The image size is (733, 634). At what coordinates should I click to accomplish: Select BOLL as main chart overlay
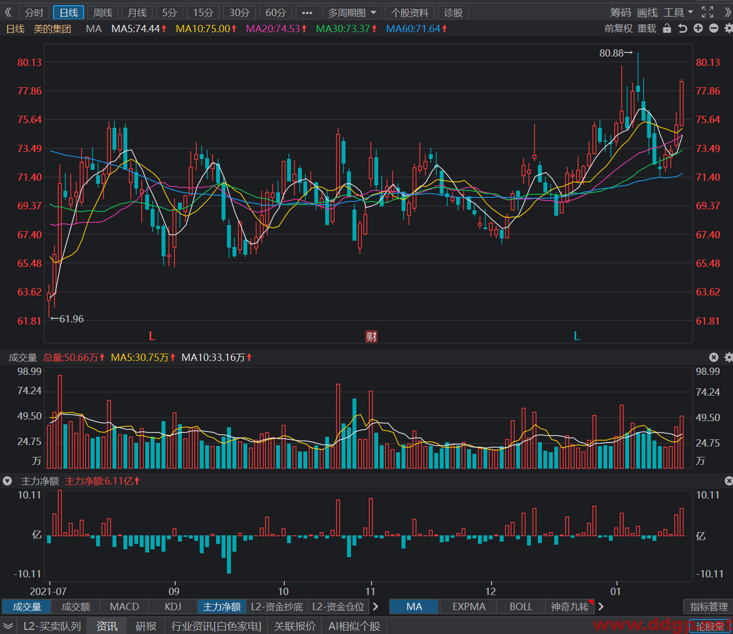[x=521, y=606]
